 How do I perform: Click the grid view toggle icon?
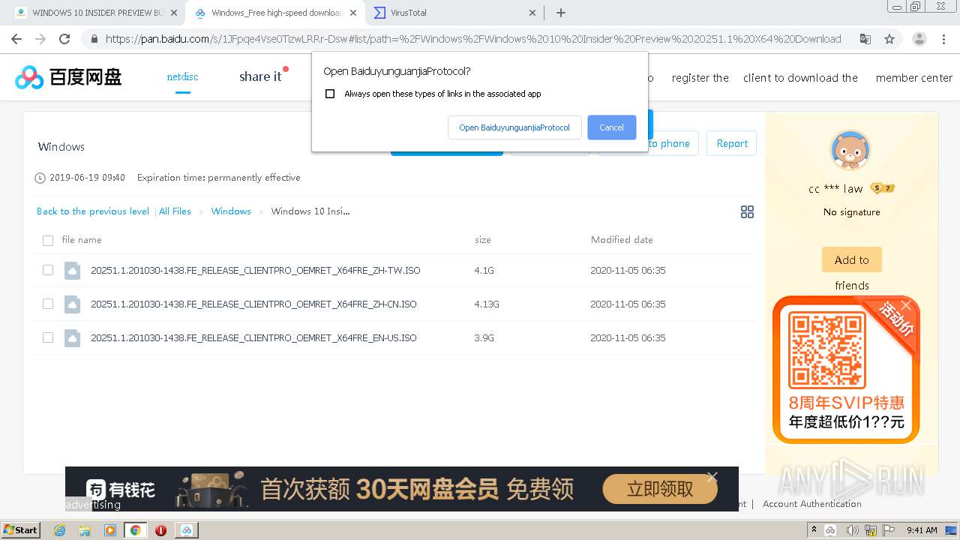tap(747, 212)
